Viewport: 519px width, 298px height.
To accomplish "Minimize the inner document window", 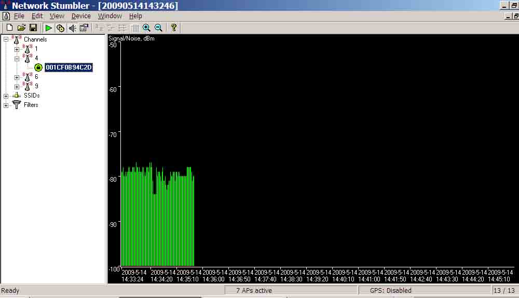I will click(x=508, y=16).
